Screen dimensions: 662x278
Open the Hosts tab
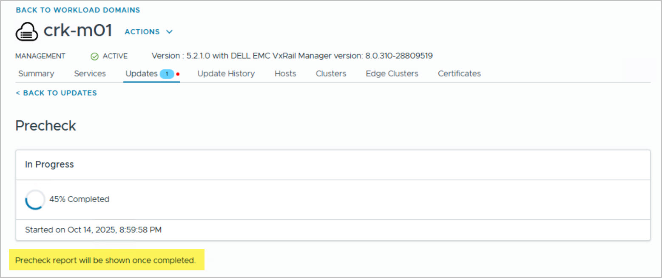click(285, 74)
